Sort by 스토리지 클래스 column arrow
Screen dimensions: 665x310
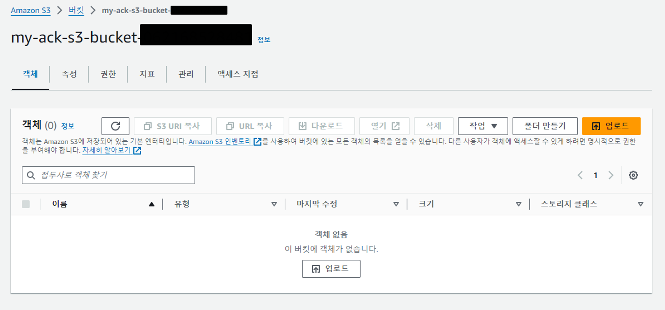coord(641,204)
